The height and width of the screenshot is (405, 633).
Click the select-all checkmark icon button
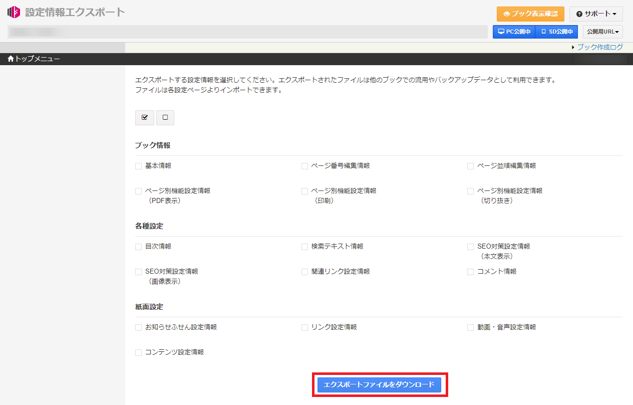145,117
